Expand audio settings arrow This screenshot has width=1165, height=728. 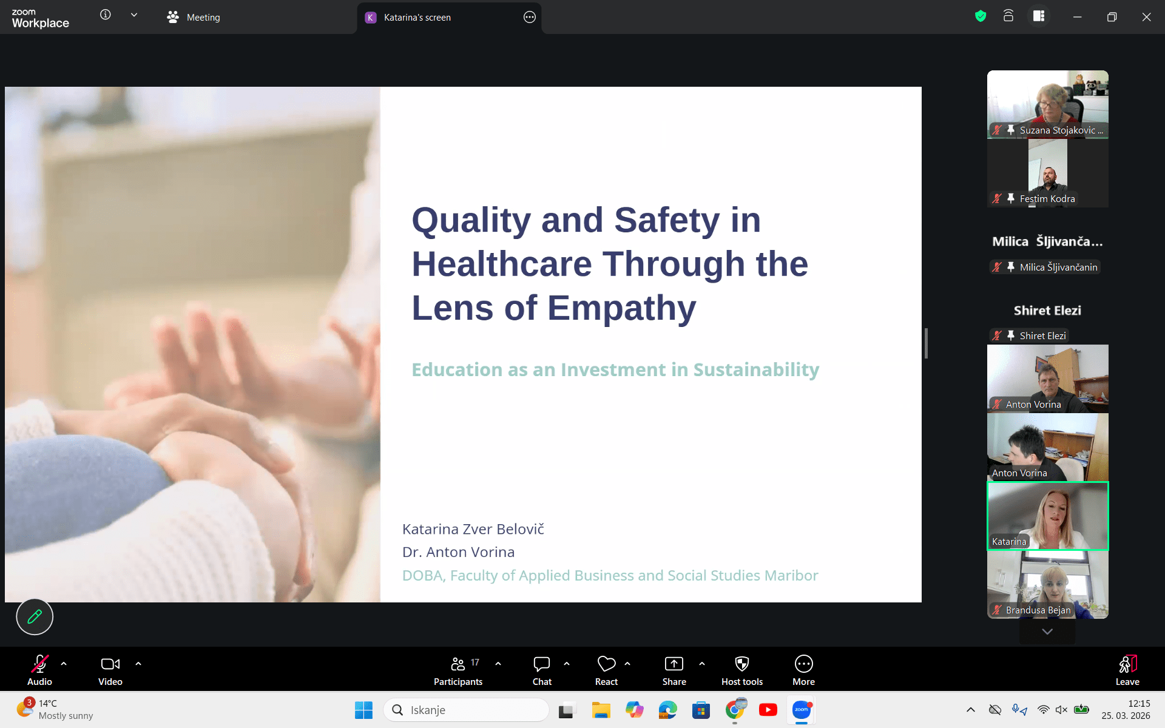tap(64, 664)
